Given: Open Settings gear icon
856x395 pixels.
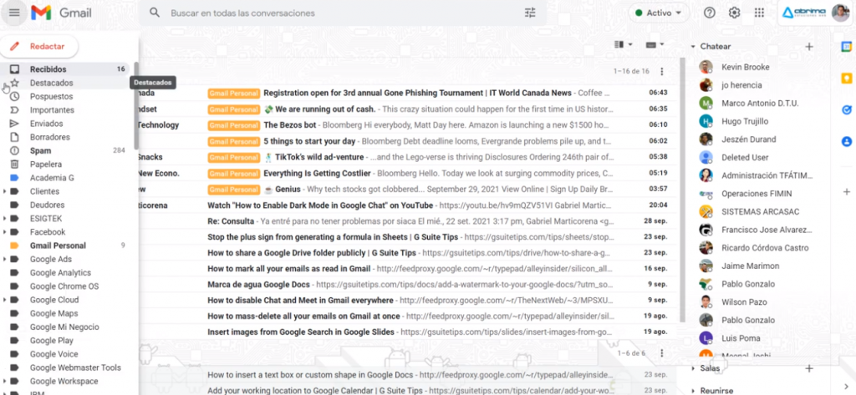Looking at the screenshot, I should (x=734, y=13).
